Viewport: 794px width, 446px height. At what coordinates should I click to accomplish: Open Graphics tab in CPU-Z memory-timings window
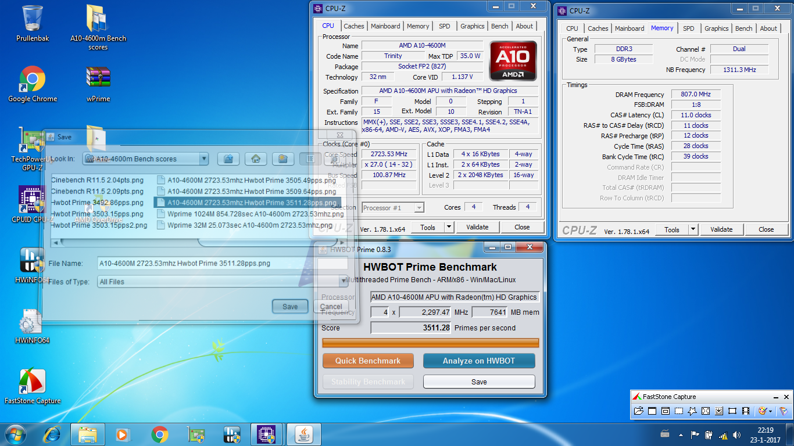(716, 28)
